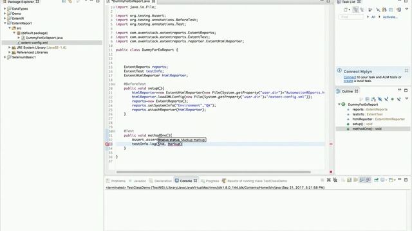Toggle show console on standard error change
This screenshot has width=412, height=231.
pyautogui.click(x=368, y=180)
